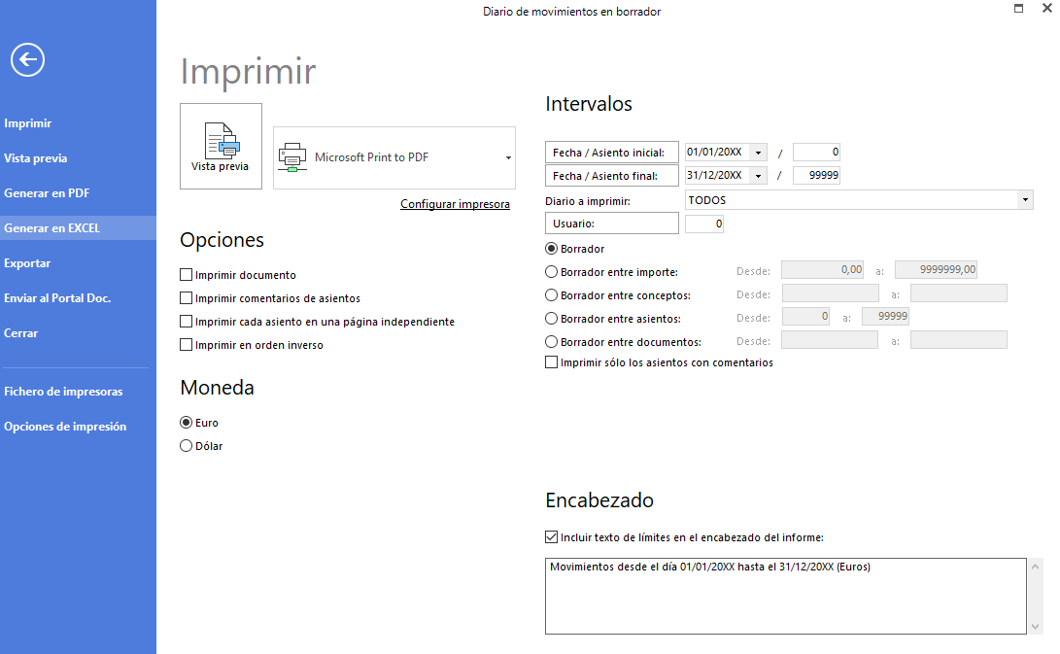The width and height of the screenshot is (1060, 654).
Task: Enable Imprimir documento checkbox
Action: coord(187,275)
